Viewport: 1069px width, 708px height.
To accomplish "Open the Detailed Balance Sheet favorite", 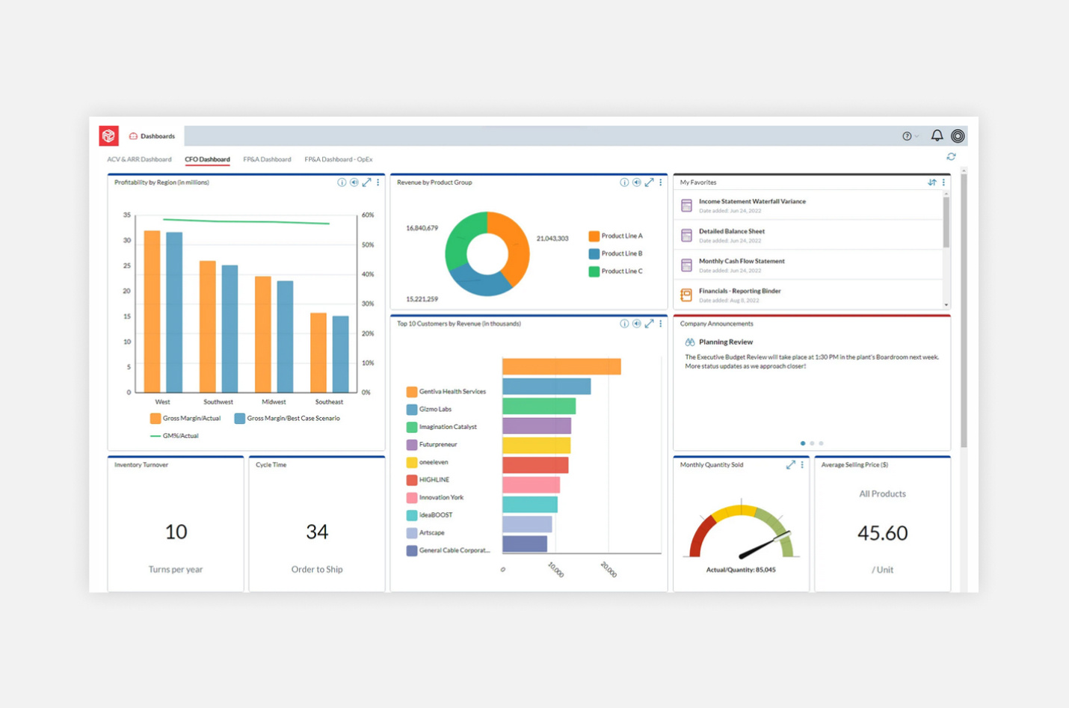I will [731, 231].
